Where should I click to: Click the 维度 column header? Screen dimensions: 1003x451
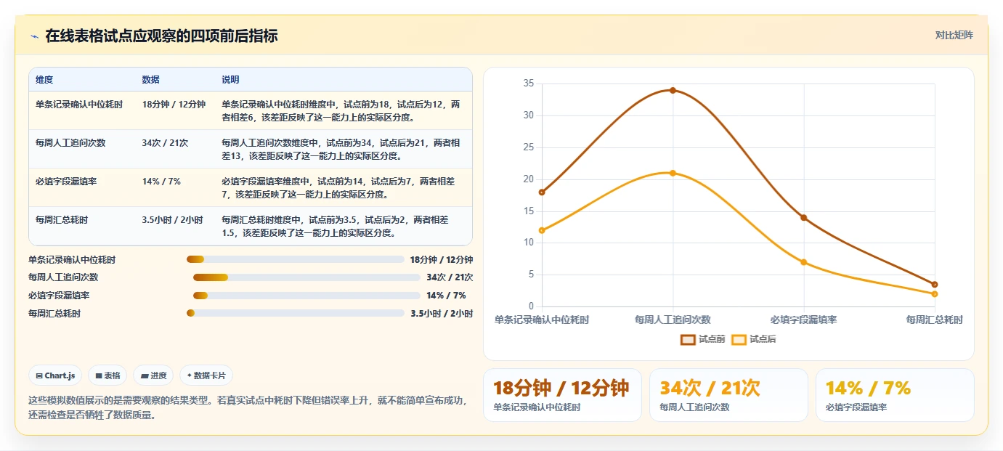tap(44, 80)
